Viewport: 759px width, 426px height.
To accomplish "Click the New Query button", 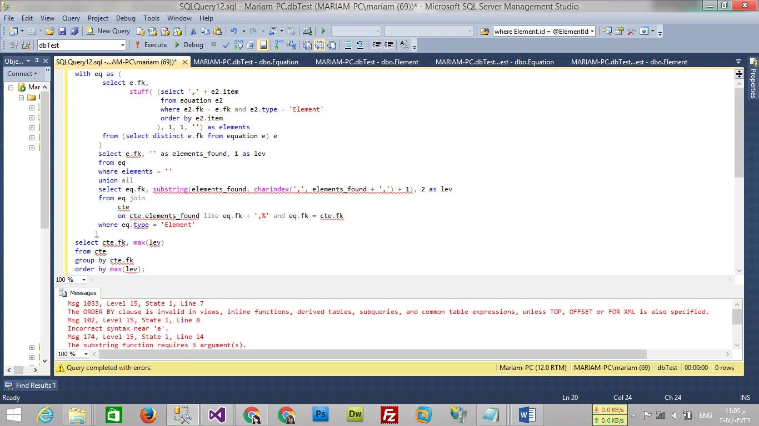I will [x=108, y=31].
